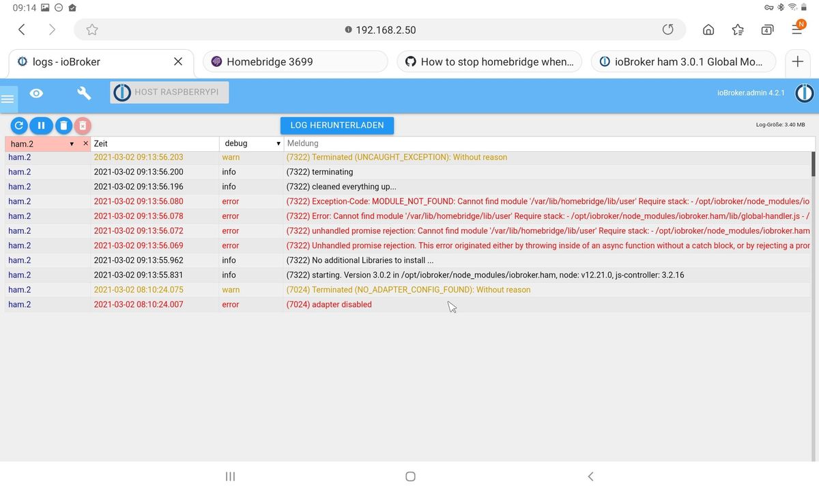The image size is (819, 491).
Task: Open a new browser tab with plus
Action: pos(797,61)
